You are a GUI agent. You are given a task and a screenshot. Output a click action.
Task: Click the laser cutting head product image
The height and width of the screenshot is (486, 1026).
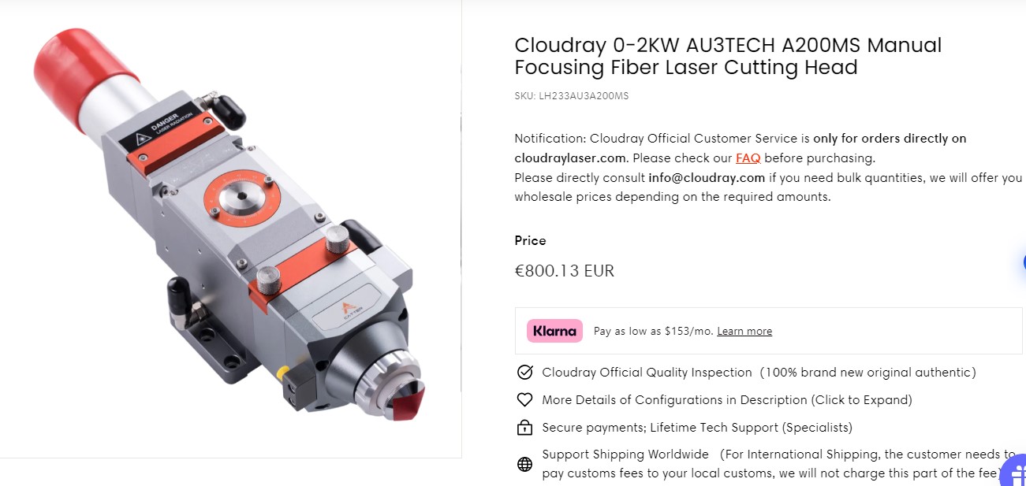tap(230, 228)
